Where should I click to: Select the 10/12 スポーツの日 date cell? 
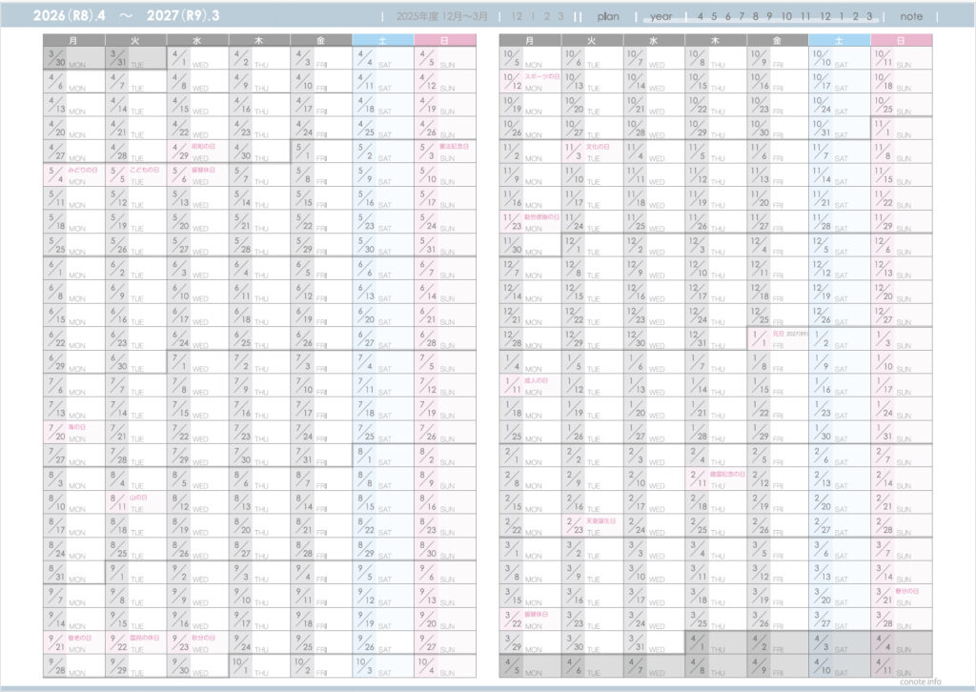529,81
